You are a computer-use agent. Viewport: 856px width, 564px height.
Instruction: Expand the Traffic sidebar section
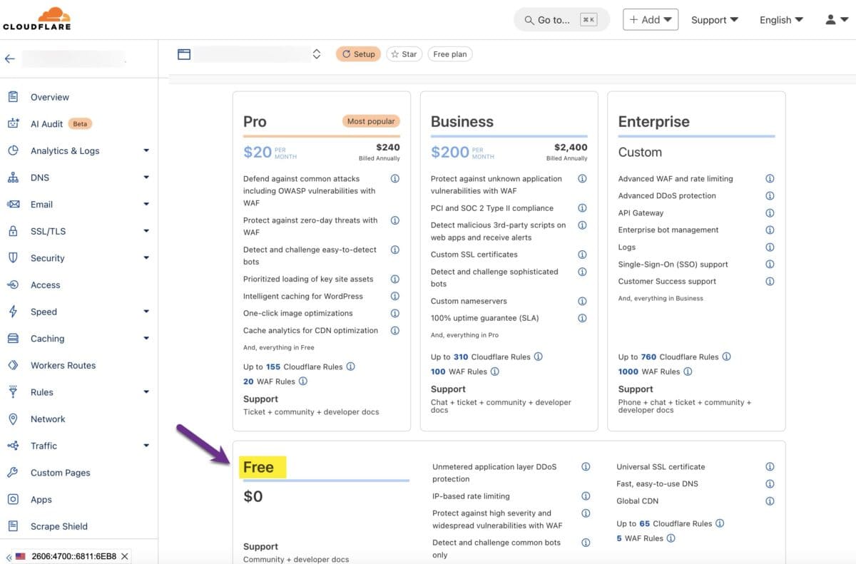coord(147,445)
